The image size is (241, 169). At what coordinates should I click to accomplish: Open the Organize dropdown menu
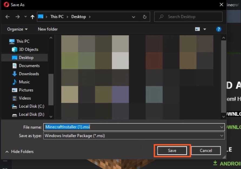coord(17,29)
